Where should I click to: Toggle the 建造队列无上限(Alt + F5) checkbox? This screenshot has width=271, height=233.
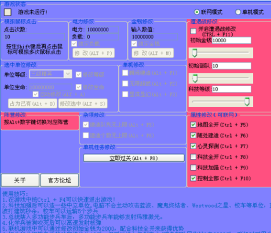coord(86,125)
